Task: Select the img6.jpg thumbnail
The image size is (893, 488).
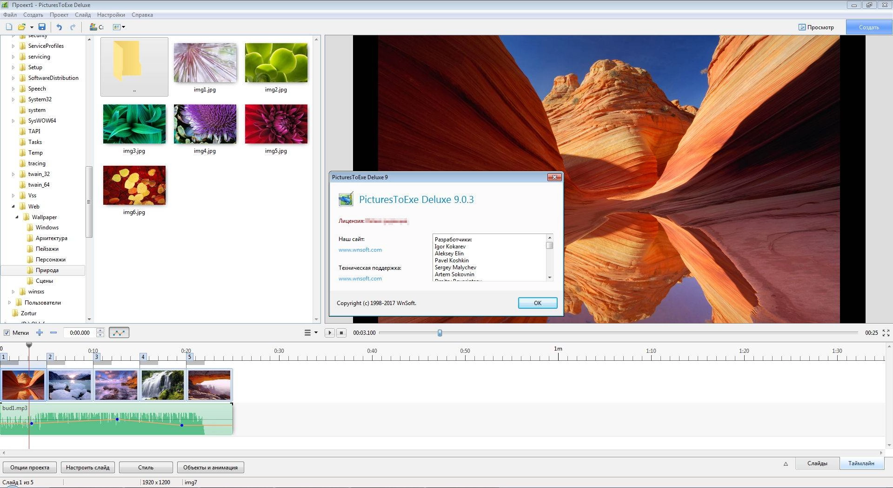Action: coord(134,185)
